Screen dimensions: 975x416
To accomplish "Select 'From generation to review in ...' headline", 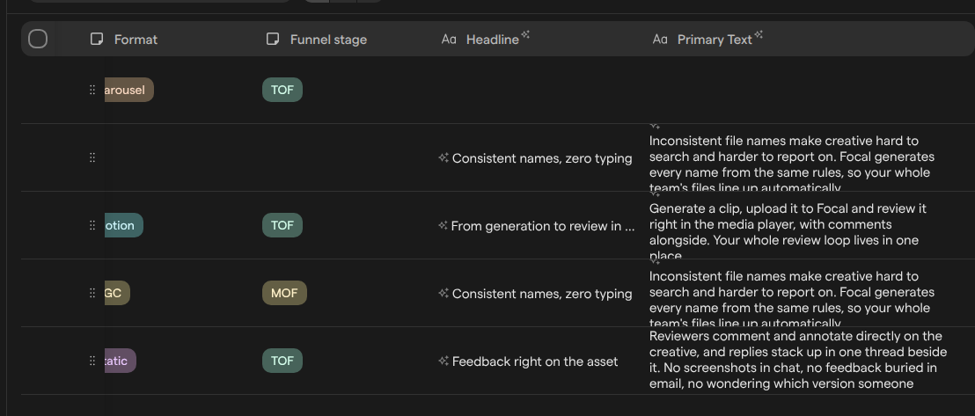I will tap(543, 226).
